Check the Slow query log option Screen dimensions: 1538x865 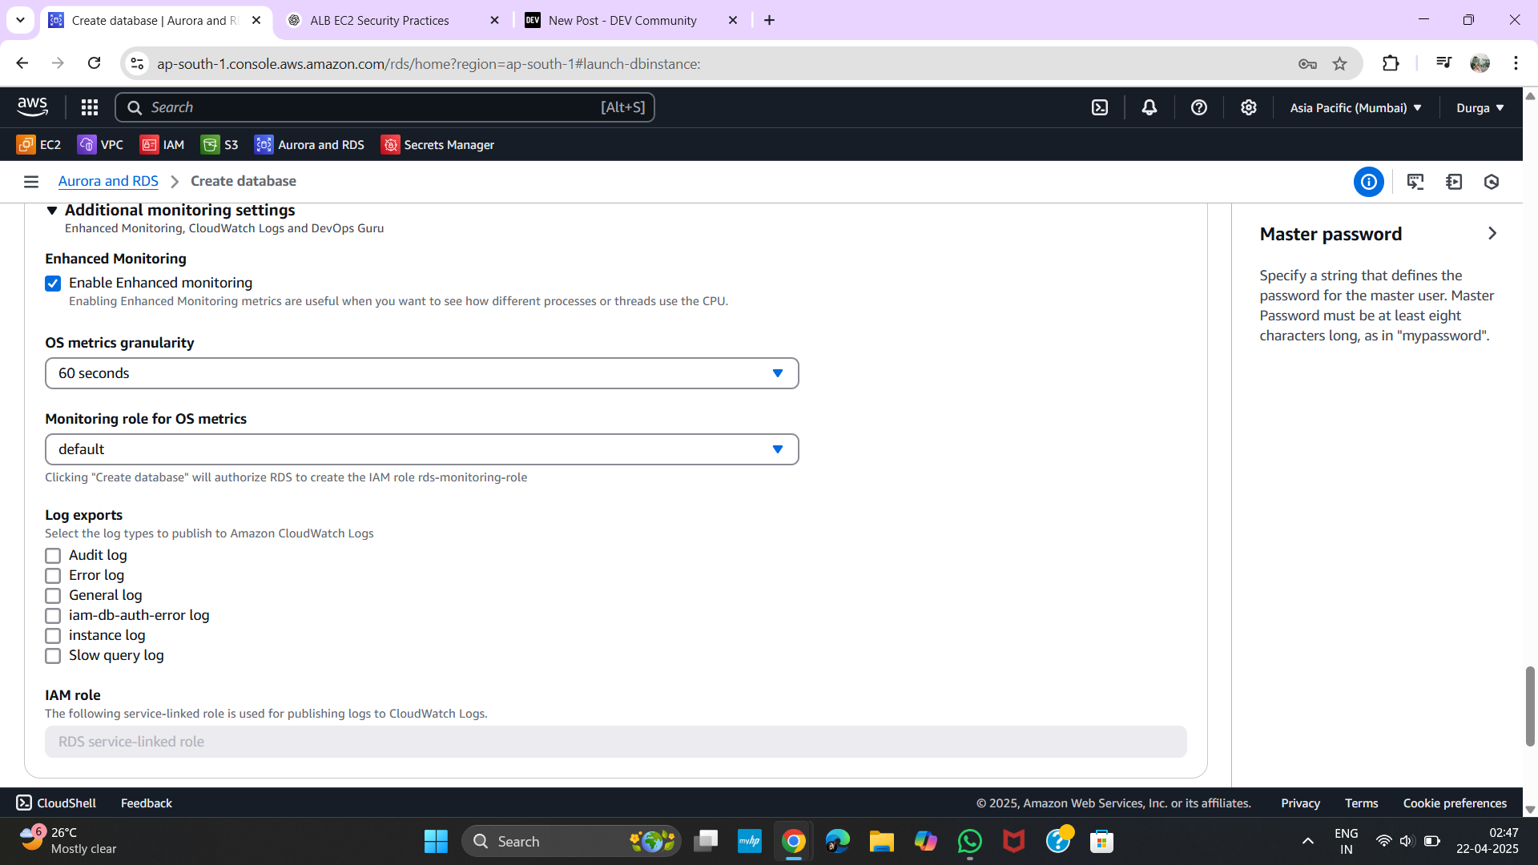pyautogui.click(x=53, y=656)
